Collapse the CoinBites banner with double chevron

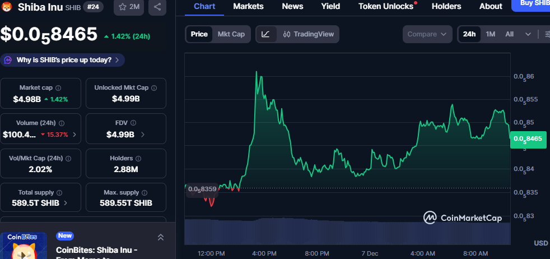[160, 238]
